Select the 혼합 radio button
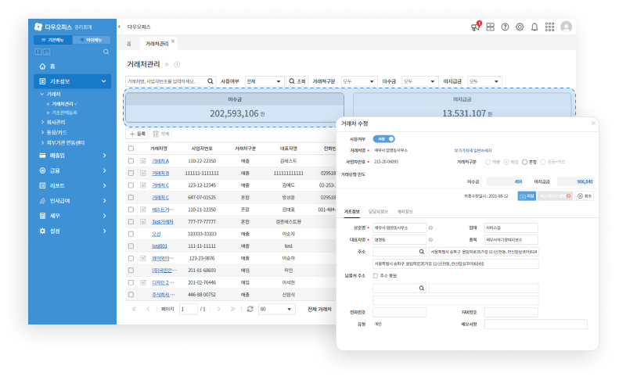This screenshot has width=619, height=380. 524,162
